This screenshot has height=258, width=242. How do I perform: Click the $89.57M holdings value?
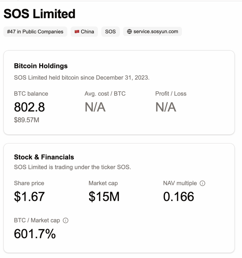pyautogui.click(x=26, y=120)
